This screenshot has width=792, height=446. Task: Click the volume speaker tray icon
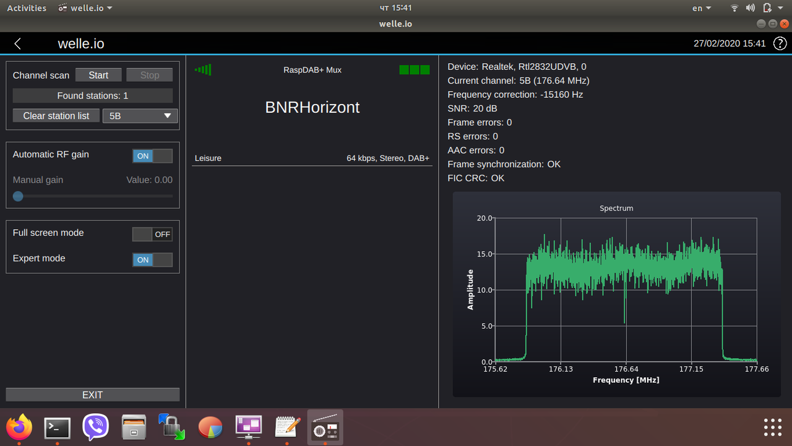tap(751, 8)
